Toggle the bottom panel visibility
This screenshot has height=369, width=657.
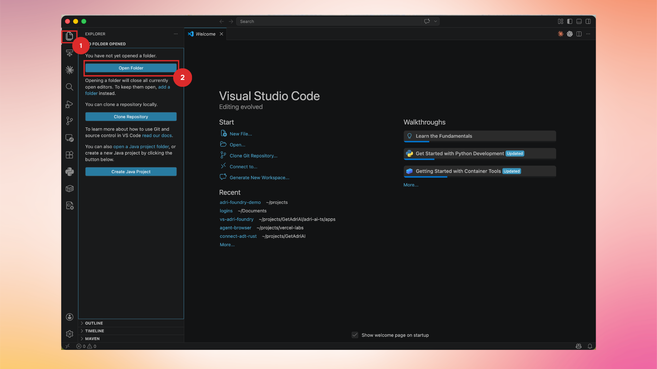579,21
